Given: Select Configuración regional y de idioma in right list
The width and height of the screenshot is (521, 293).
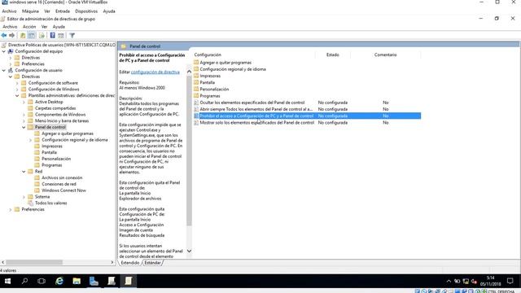Looking at the screenshot, I should (x=233, y=69).
